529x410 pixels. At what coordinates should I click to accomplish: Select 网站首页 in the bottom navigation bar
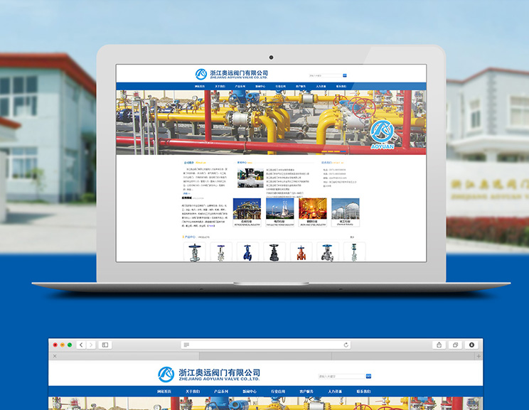click(x=165, y=392)
